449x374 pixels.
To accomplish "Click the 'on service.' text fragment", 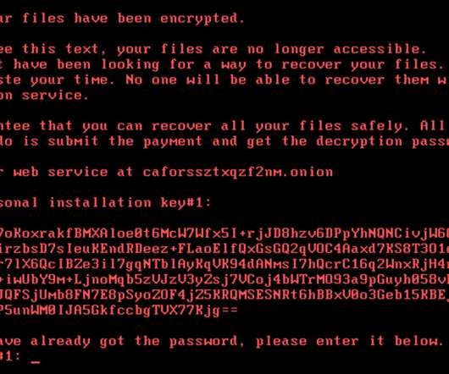I will [x=44, y=96].
